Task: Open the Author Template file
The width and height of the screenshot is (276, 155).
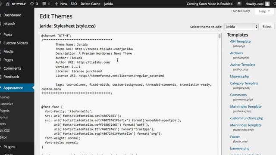Action: [242, 65]
